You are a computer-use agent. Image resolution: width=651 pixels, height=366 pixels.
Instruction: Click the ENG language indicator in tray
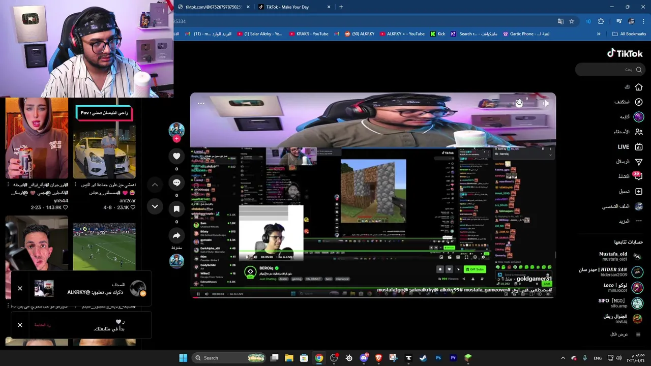tap(598, 358)
